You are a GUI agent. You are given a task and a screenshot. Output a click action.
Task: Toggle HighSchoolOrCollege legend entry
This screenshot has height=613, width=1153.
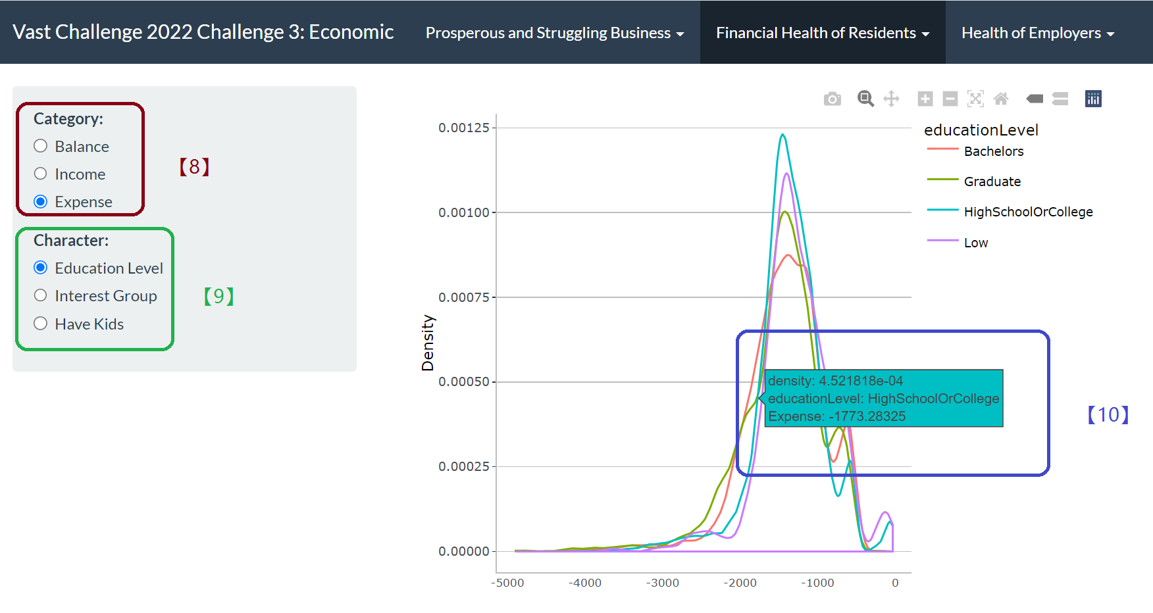pos(1027,212)
